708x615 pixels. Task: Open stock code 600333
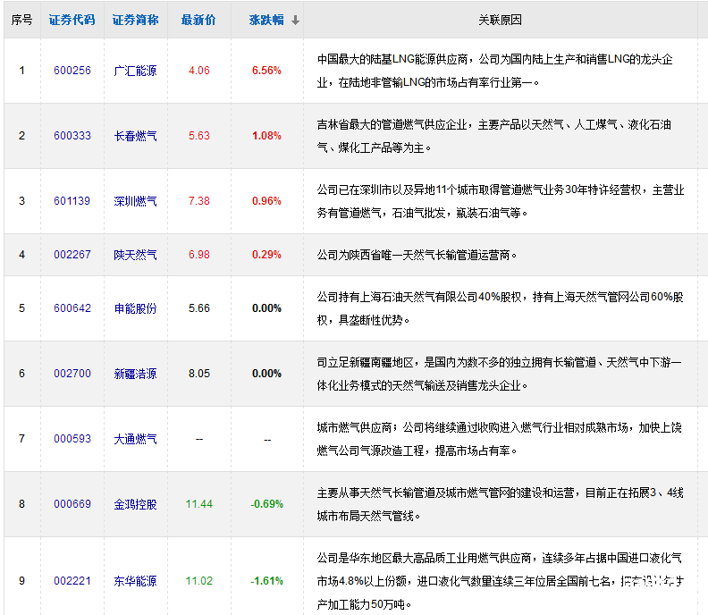click(x=72, y=136)
